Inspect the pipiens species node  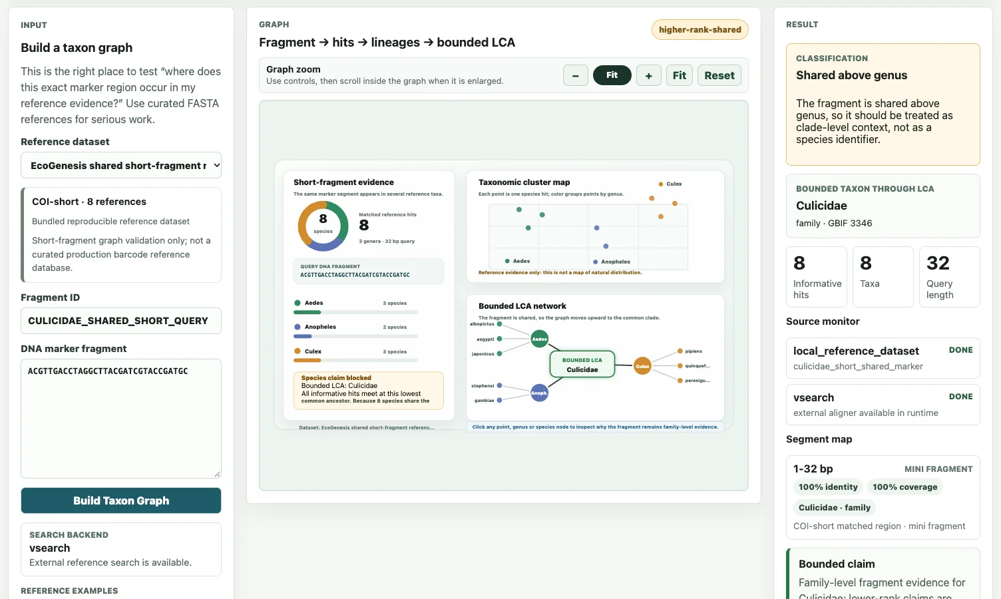[680, 351]
